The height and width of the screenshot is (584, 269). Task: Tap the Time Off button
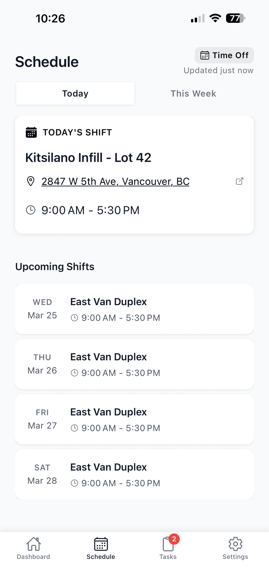[224, 55]
